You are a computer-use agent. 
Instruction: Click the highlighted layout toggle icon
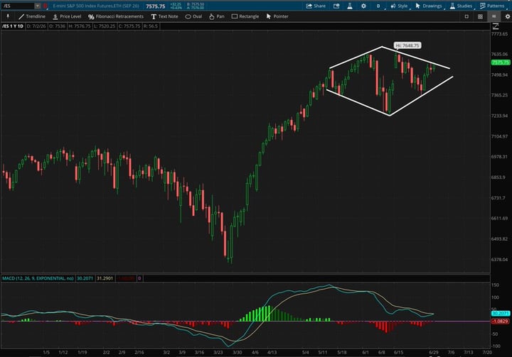tap(494, 16)
